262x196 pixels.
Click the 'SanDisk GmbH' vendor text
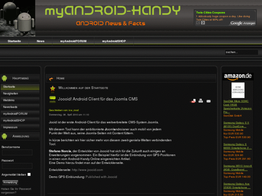[232, 115]
